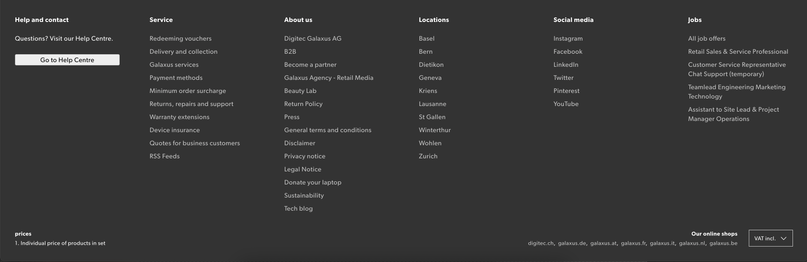Click the Go to Help Centre button

click(x=67, y=60)
